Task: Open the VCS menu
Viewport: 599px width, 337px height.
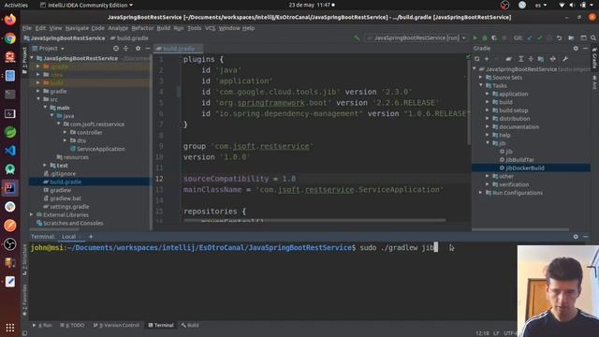Action: click(x=210, y=28)
